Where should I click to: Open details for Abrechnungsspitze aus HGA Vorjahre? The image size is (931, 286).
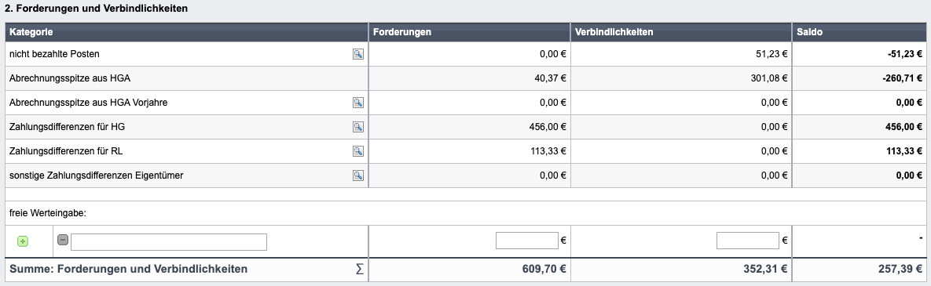coord(358,103)
